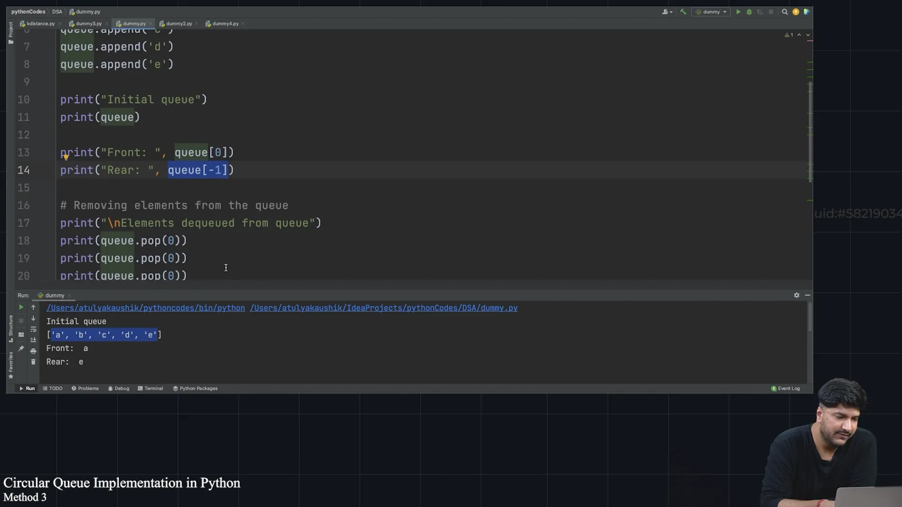The width and height of the screenshot is (902, 507).
Task: Print console output via printer icon
Action: 33,351
